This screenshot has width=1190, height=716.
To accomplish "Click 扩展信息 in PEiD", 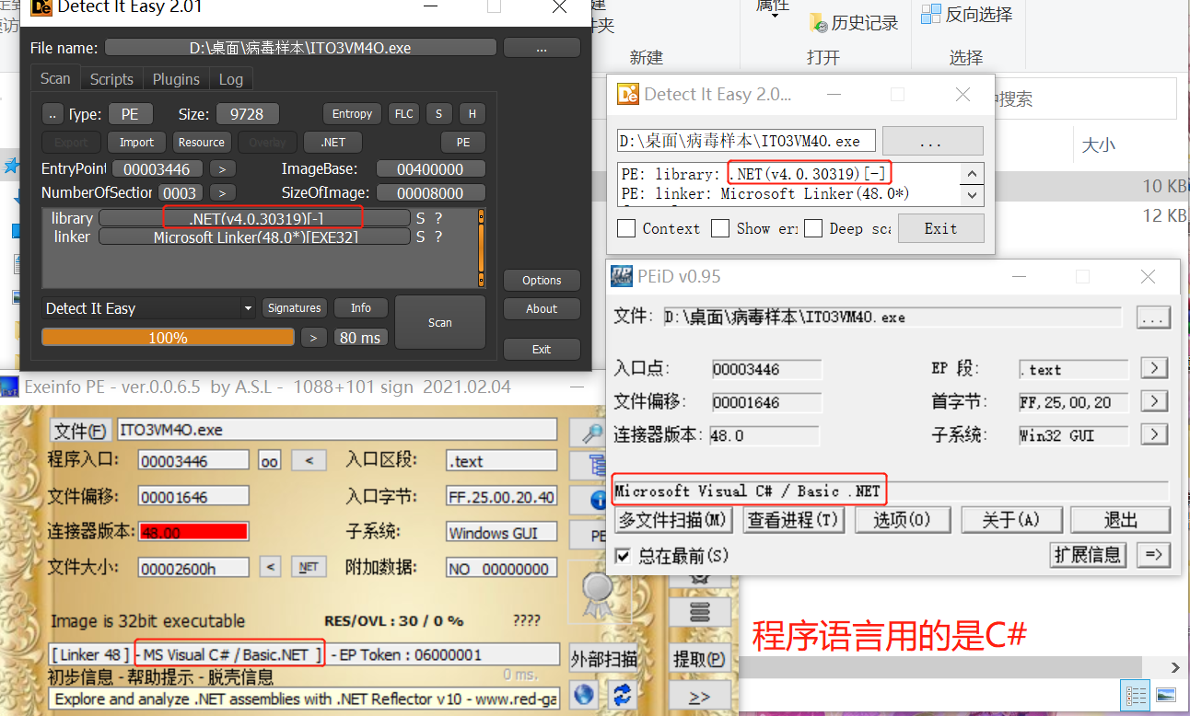I will click(x=1088, y=554).
